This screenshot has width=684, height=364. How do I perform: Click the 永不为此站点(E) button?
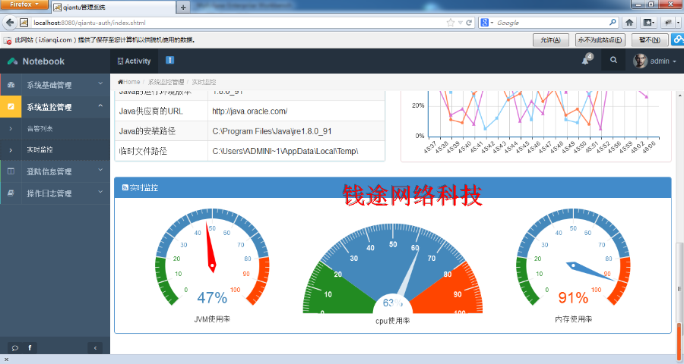600,40
